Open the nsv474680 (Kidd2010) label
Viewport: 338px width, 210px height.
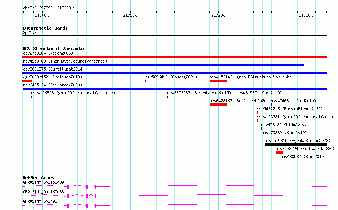(x=293, y=101)
